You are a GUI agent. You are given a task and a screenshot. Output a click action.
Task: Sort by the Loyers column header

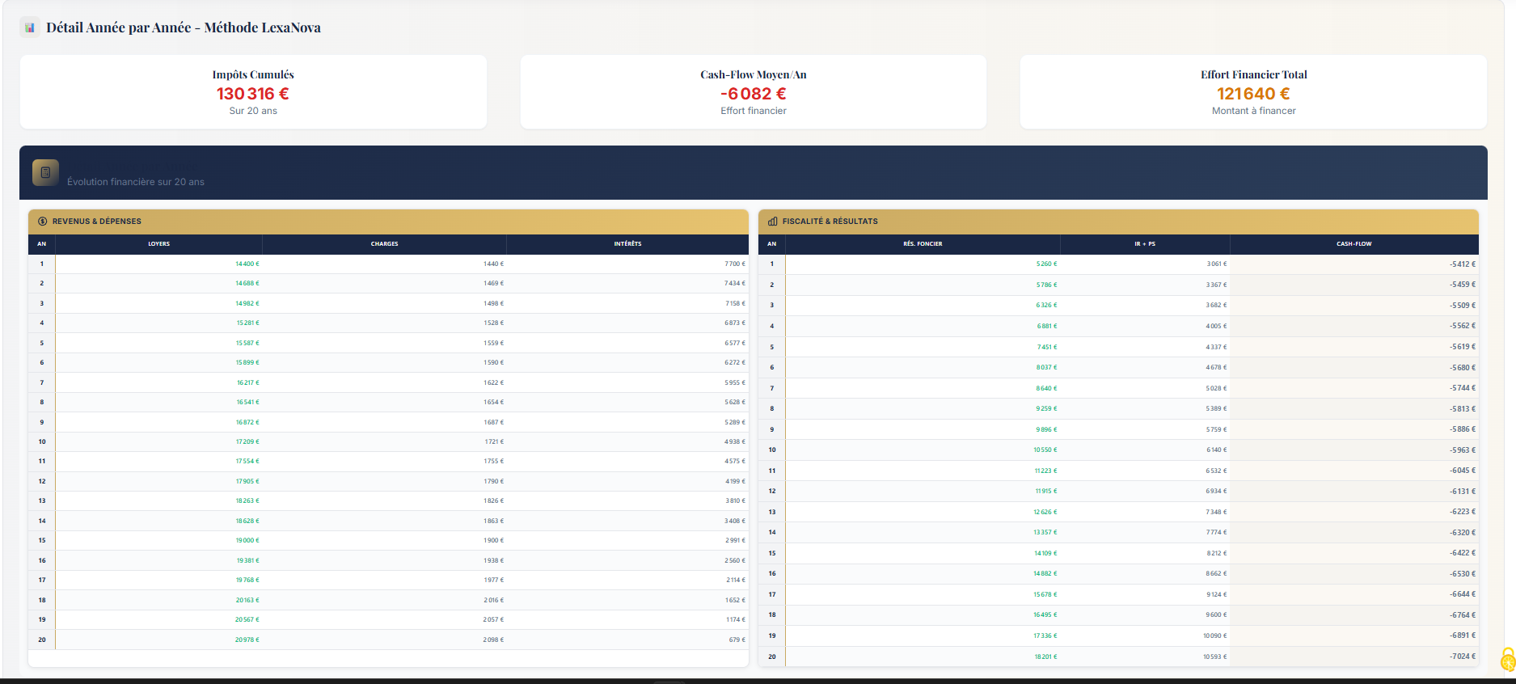point(158,243)
